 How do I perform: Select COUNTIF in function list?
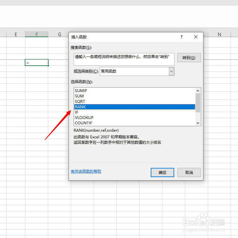[x=135, y=123]
